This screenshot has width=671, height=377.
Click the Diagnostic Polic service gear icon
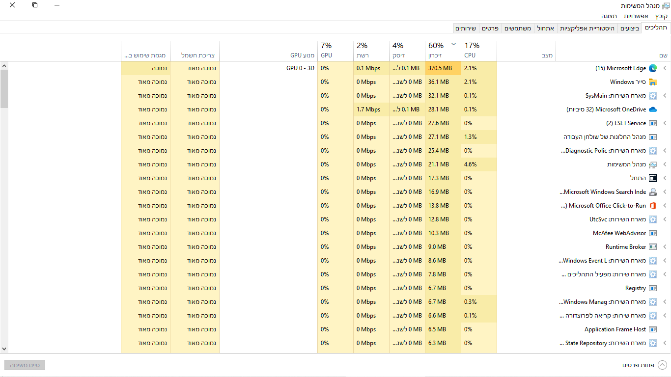pyautogui.click(x=653, y=151)
